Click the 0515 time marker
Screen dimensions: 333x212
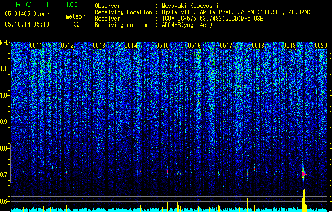163,46
